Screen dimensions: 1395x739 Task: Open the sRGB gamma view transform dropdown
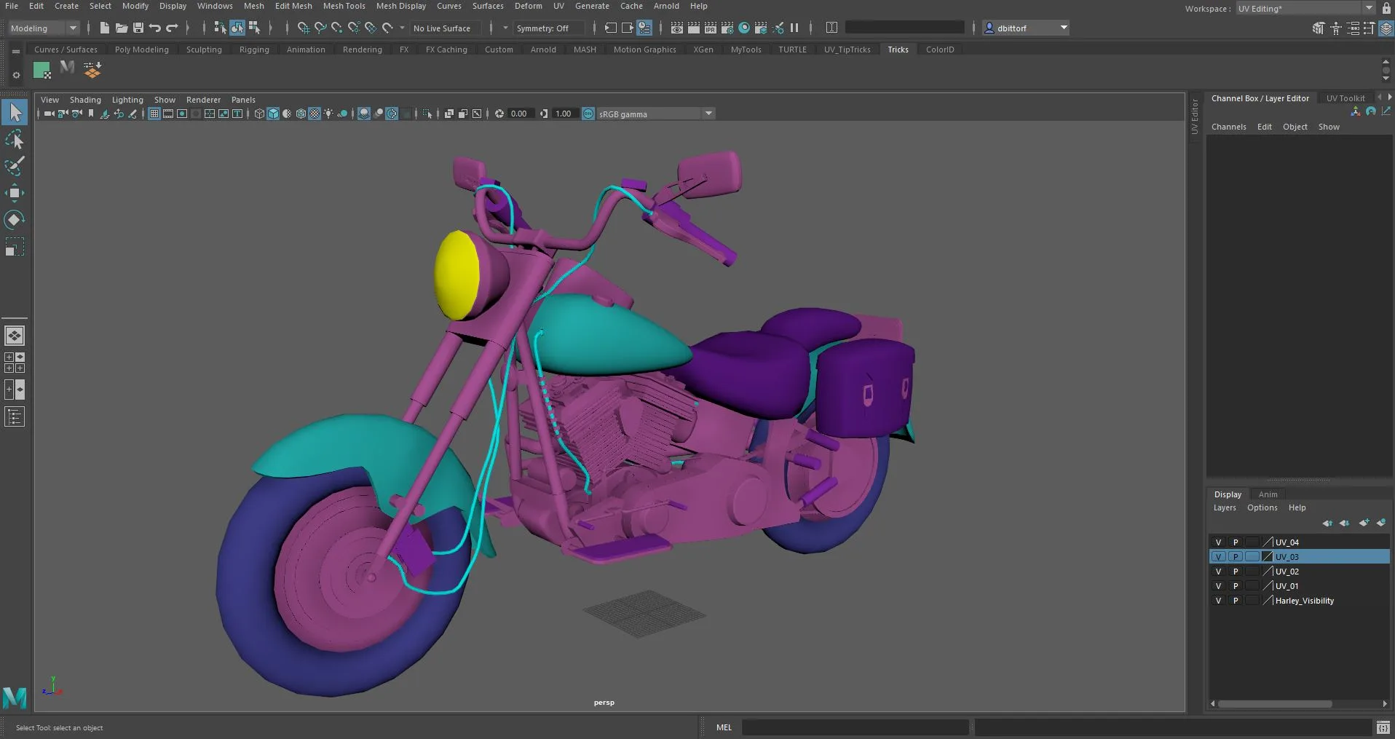click(x=707, y=114)
